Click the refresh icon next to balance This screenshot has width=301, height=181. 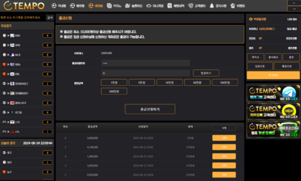pyautogui.click(x=273, y=29)
